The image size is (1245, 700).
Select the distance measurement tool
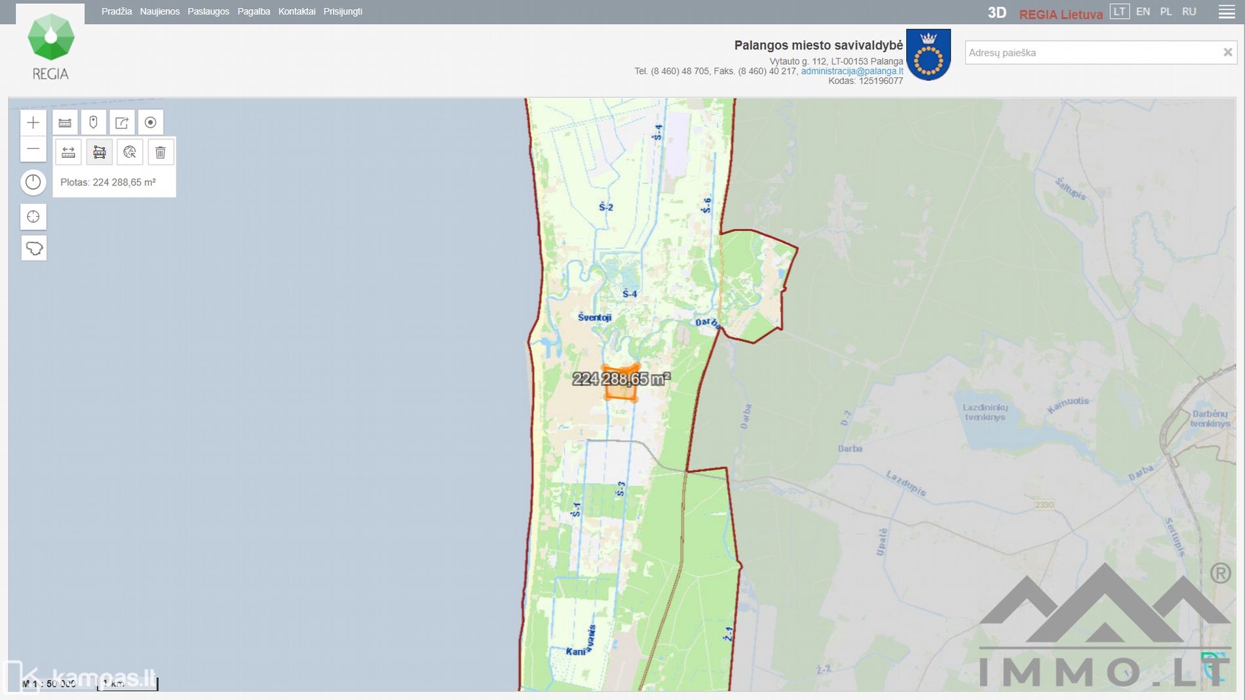(68, 153)
